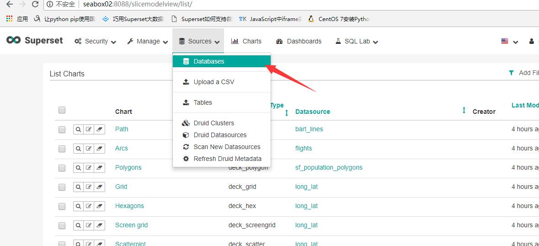Go back using the browser back arrow
The width and height of the screenshot is (539, 246).
pos(9,5)
